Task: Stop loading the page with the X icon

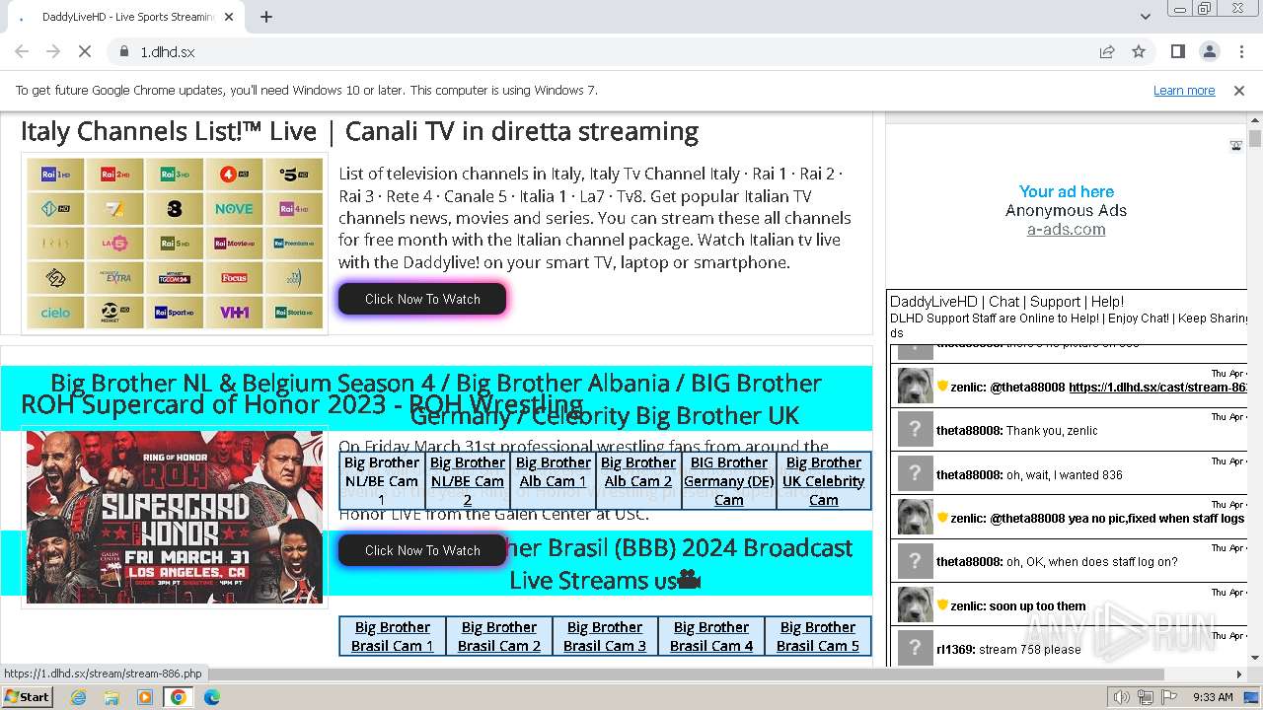Action: [x=85, y=51]
